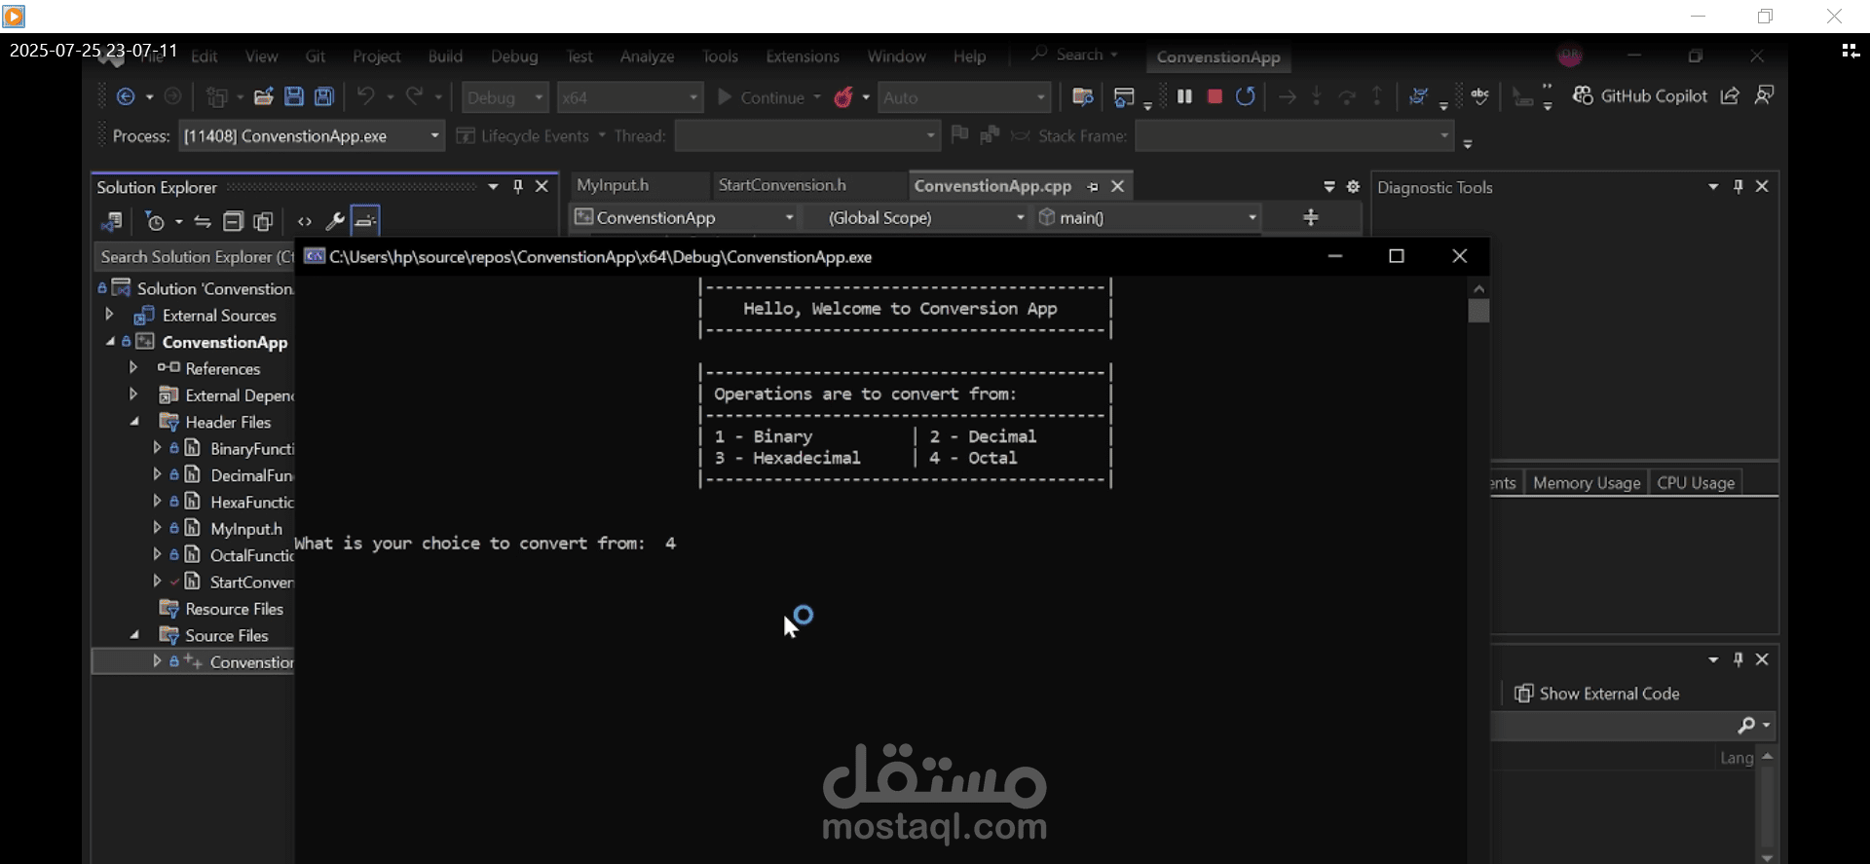Toggle Show External Code

click(x=1597, y=694)
